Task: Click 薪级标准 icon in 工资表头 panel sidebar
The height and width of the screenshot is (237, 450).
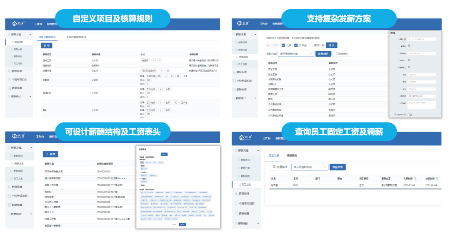Action: point(9,187)
